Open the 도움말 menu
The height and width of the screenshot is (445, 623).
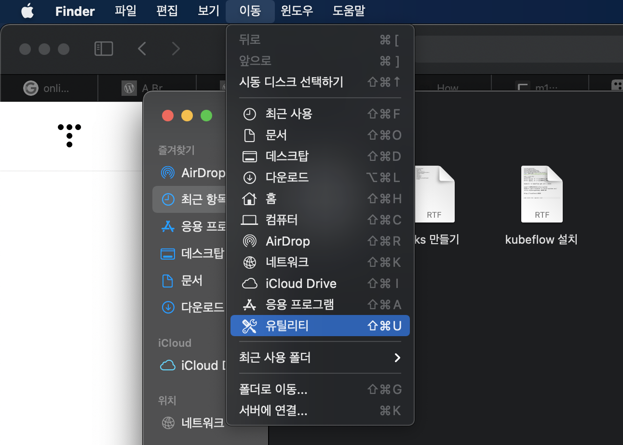349,11
